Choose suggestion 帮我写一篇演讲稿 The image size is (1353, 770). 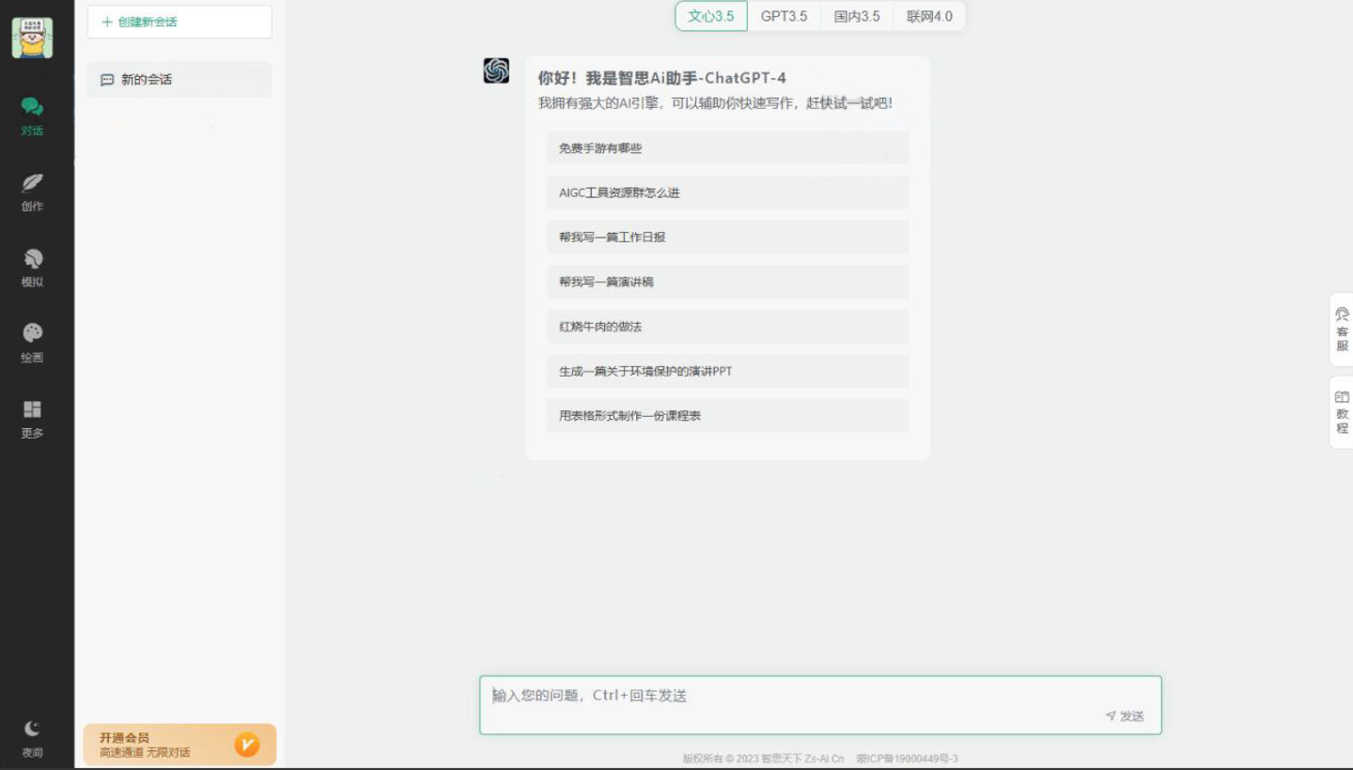click(x=727, y=282)
